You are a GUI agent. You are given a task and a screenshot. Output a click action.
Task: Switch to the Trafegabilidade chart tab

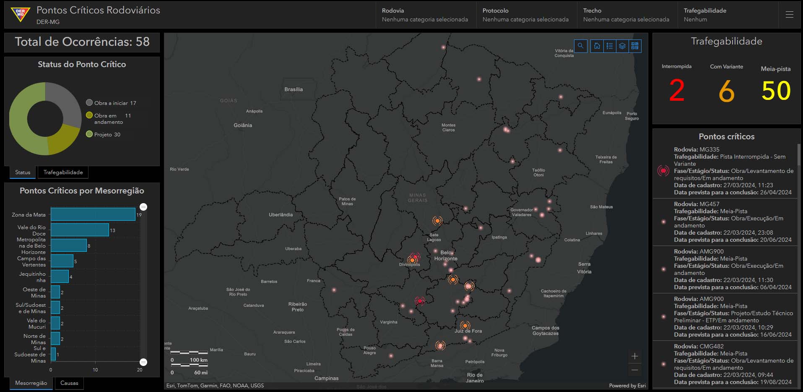click(x=63, y=172)
